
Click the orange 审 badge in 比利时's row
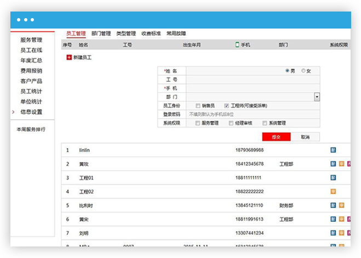341,205
